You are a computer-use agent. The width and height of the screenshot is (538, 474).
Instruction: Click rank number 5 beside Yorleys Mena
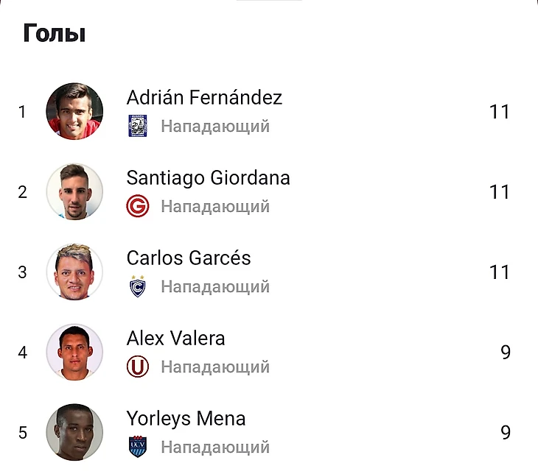pos(23,433)
